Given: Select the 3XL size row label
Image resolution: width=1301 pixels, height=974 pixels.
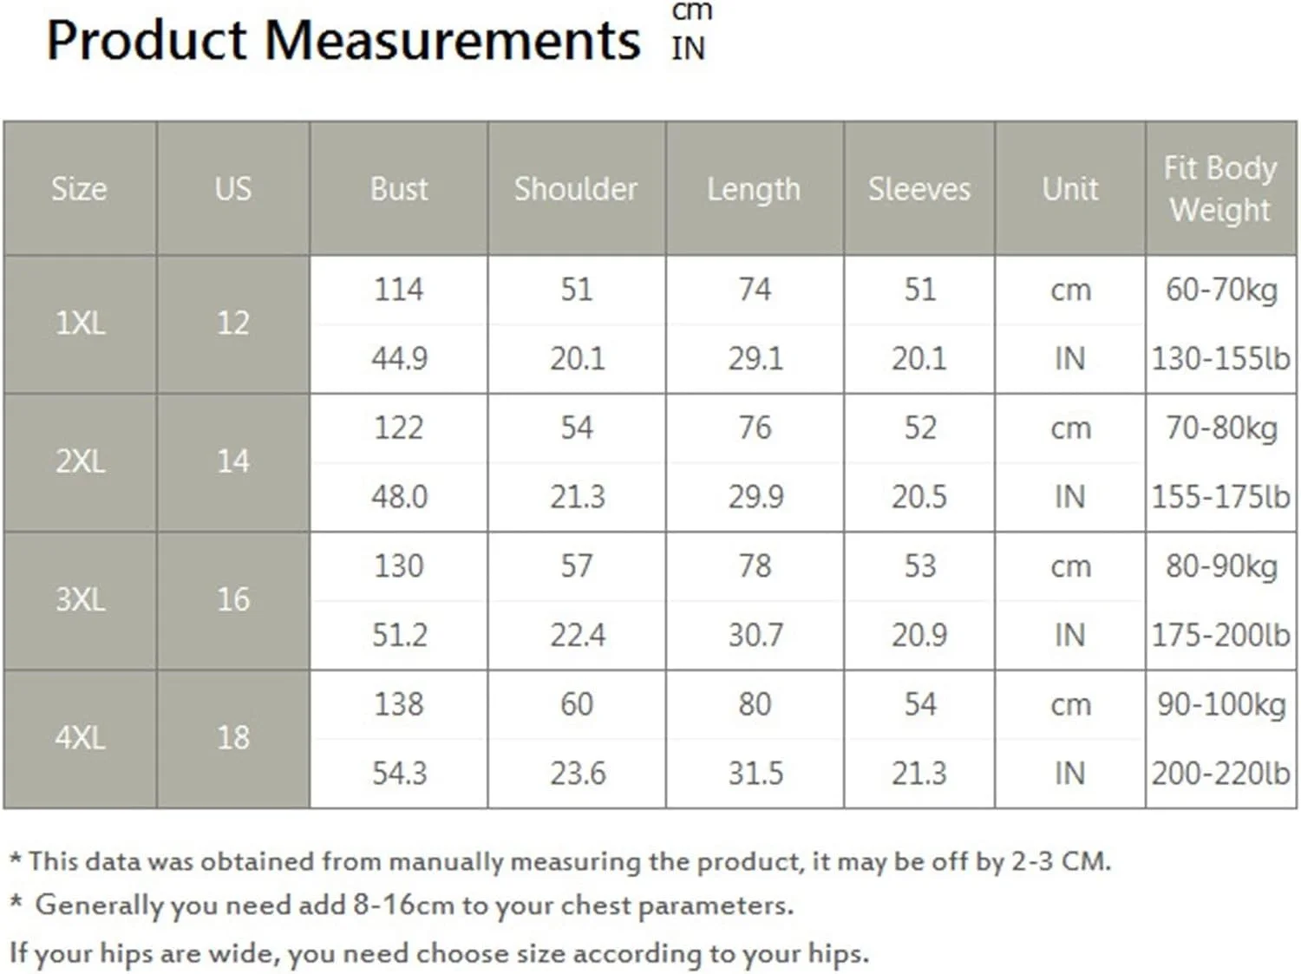Looking at the screenshot, I should [80, 599].
